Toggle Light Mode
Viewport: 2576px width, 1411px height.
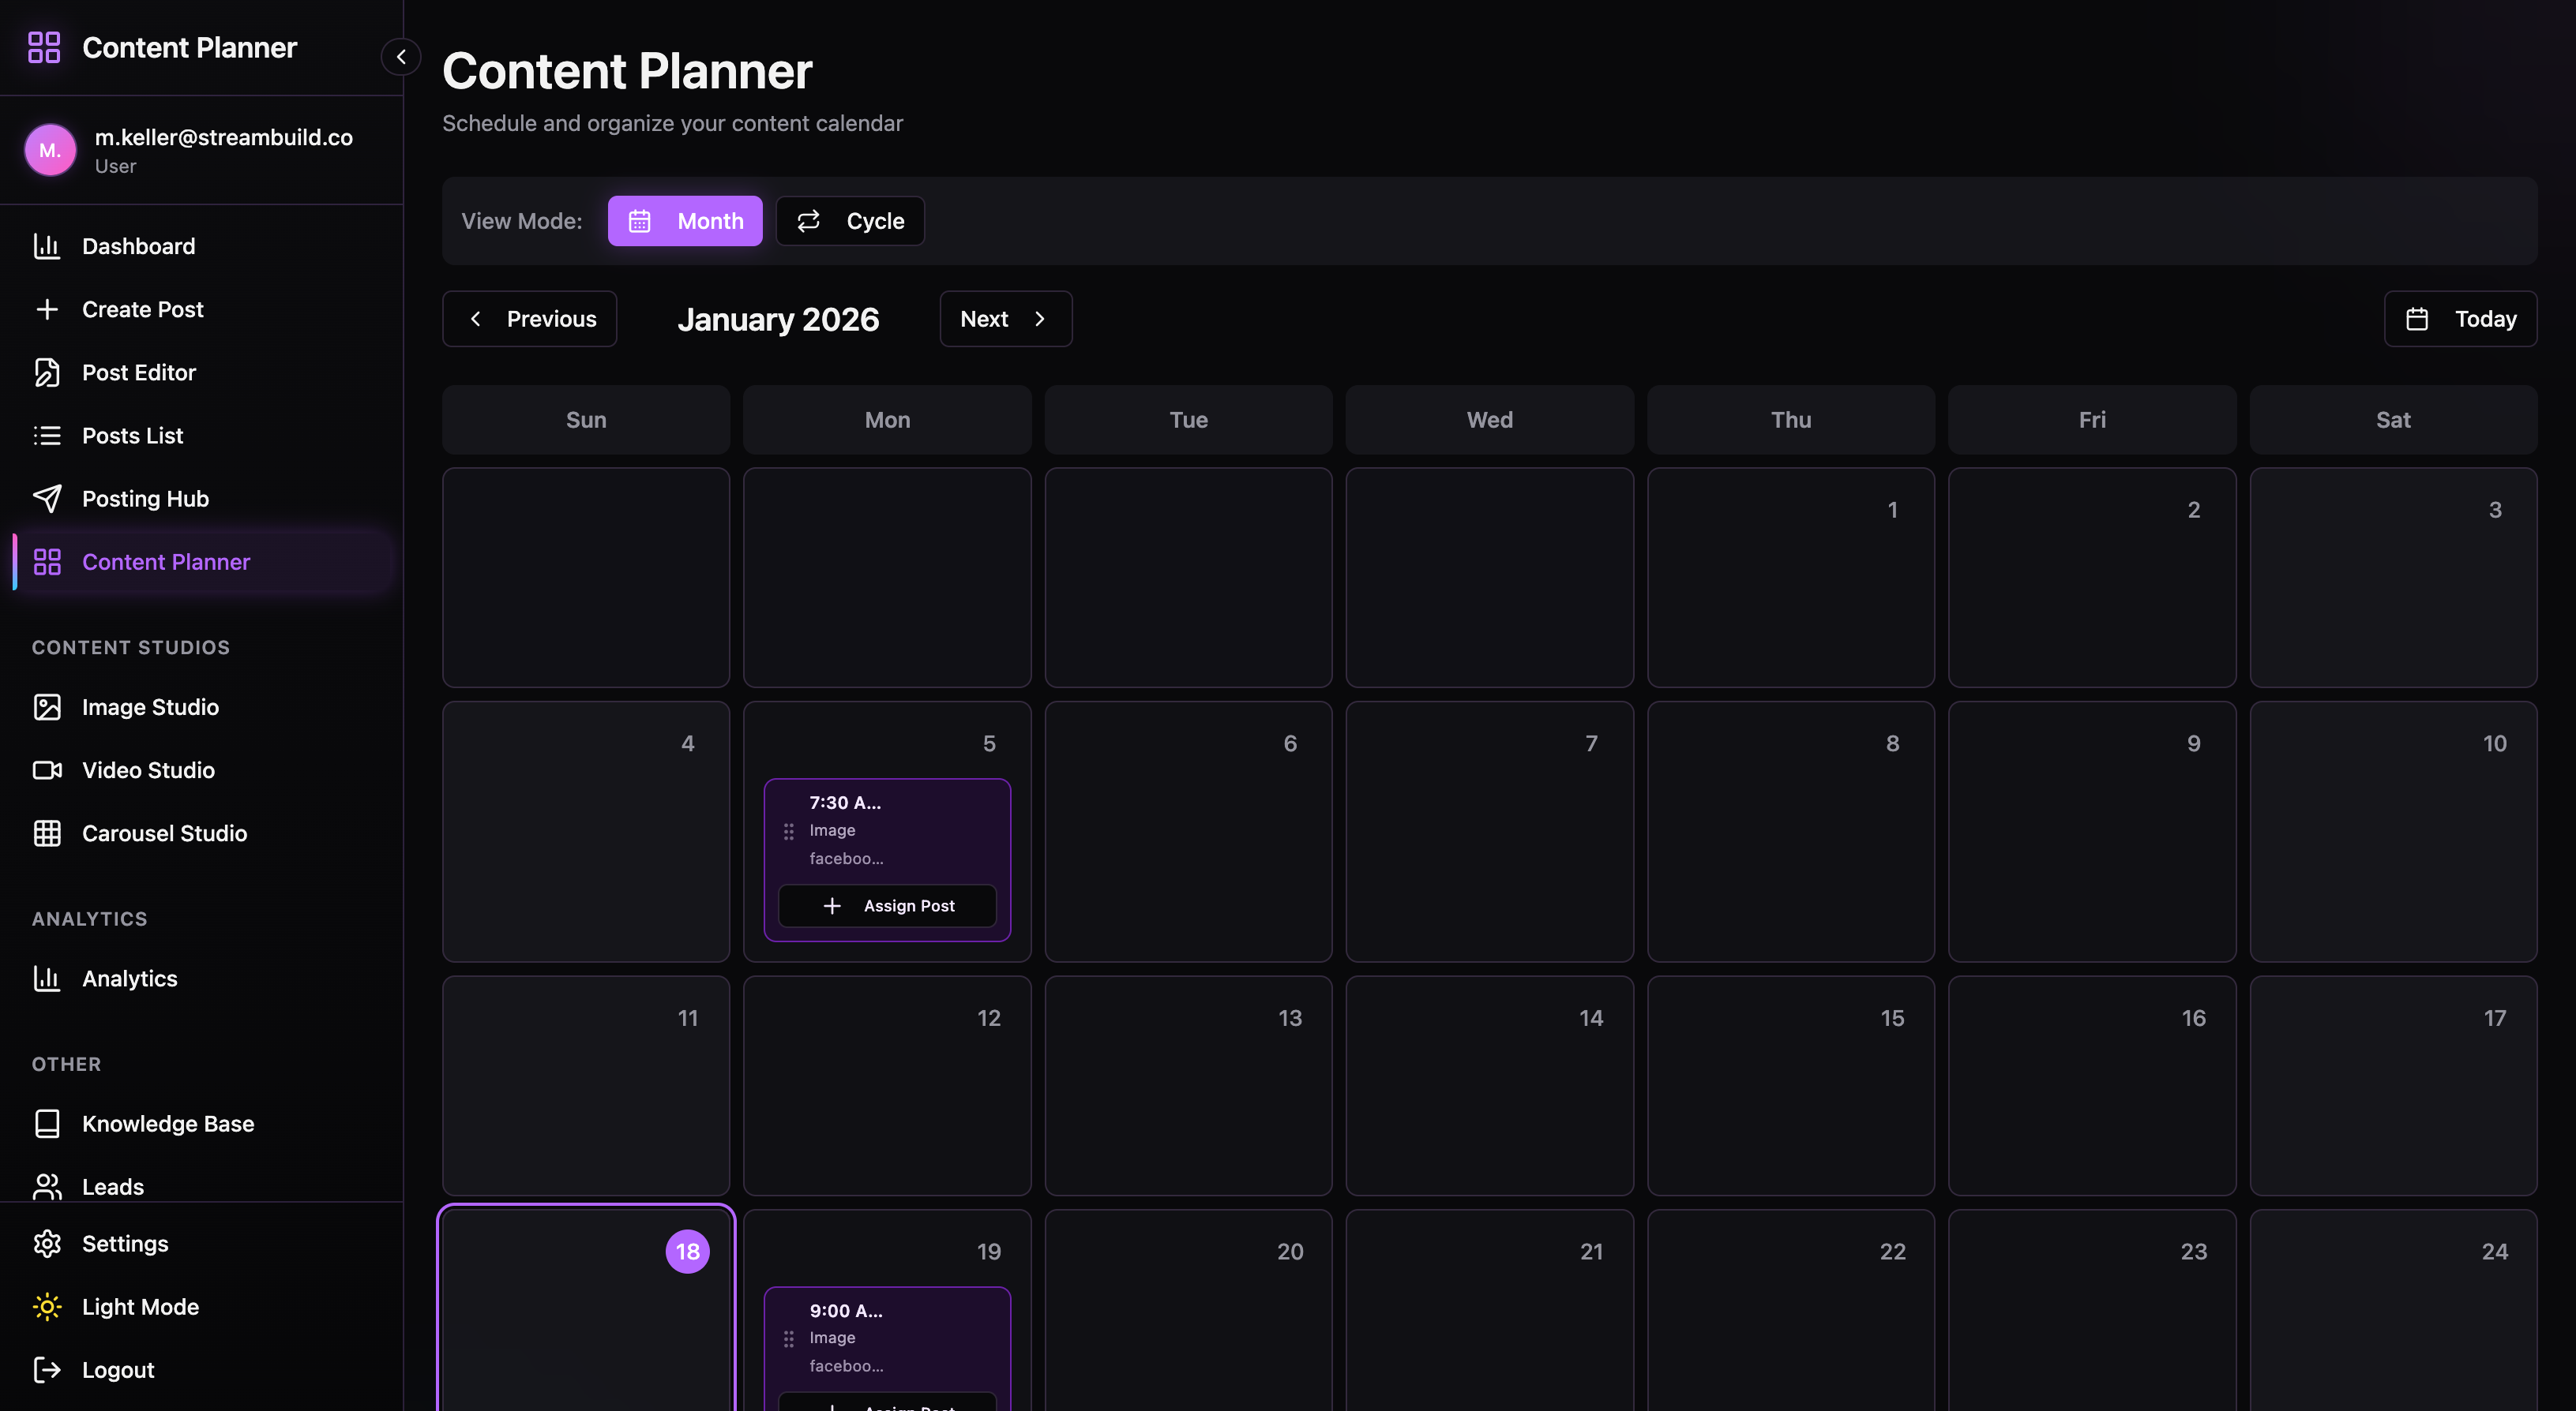coord(140,1307)
